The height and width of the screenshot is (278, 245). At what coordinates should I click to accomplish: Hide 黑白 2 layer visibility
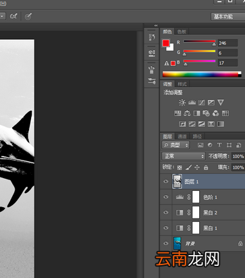(166, 213)
